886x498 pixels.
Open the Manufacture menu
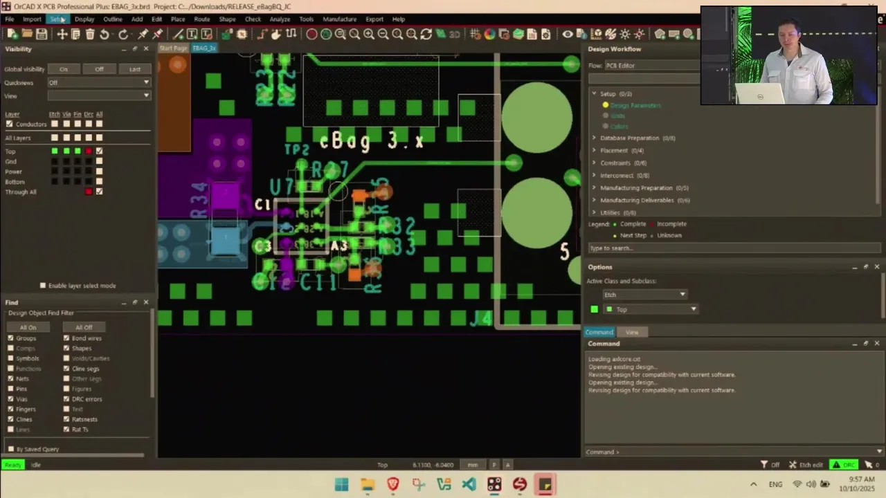[x=339, y=19]
